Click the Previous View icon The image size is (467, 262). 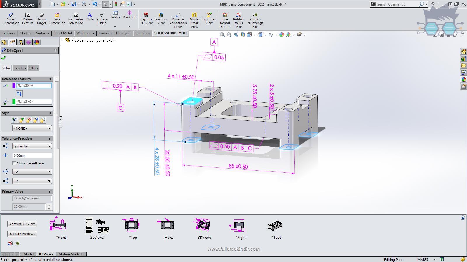236,35
